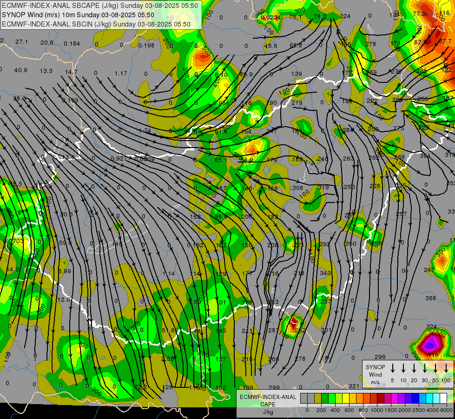Click the white swatch ending the legend
The height and width of the screenshot is (419, 455).
pos(443,399)
